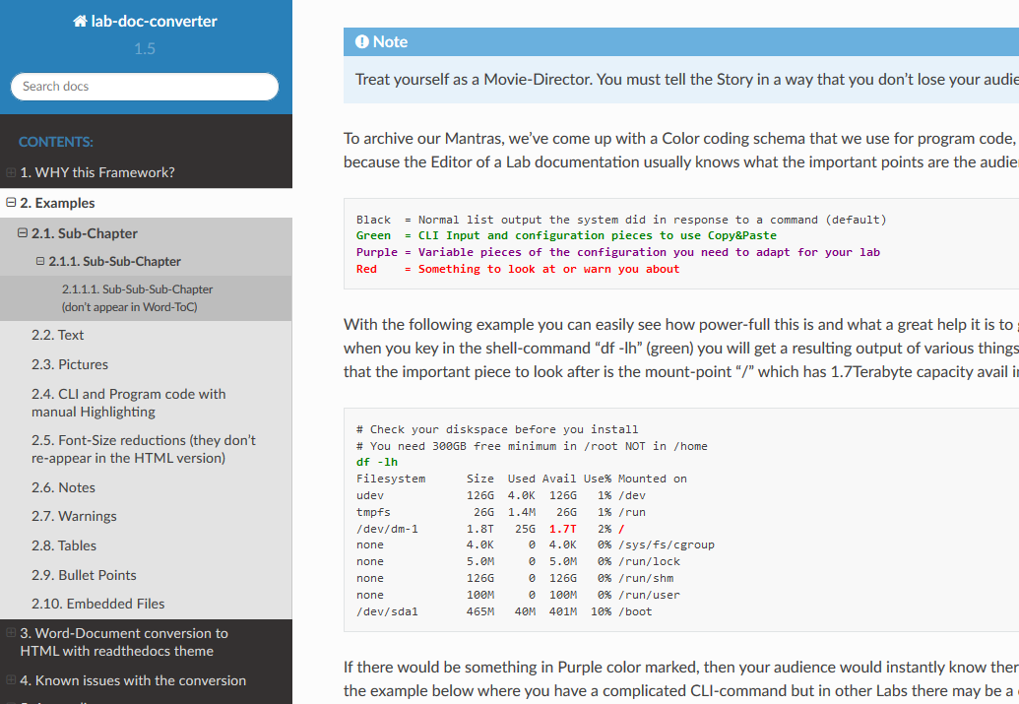Expand '3. Word-Document conversion' section toggle
The width and height of the screenshot is (1019, 704).
click(x=11, y=632)
